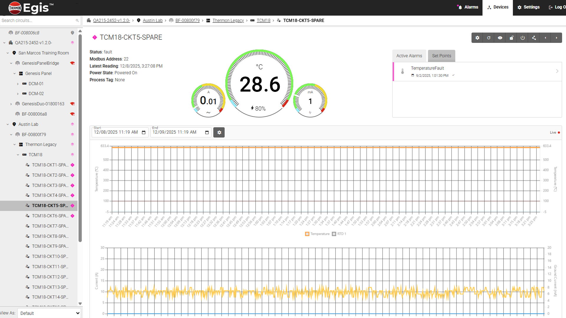Click the power button icon

(x=523, y=38)
